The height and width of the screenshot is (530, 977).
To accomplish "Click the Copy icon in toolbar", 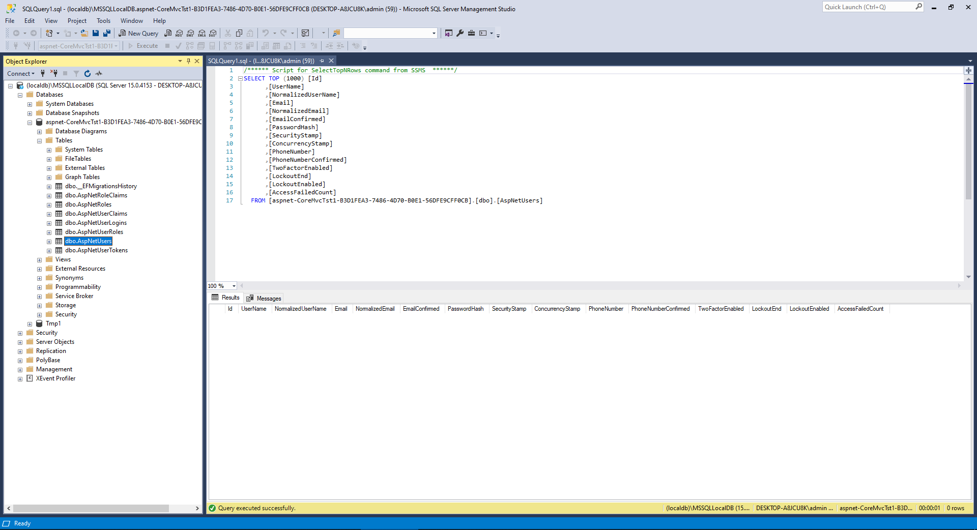I will click(239, 33).
